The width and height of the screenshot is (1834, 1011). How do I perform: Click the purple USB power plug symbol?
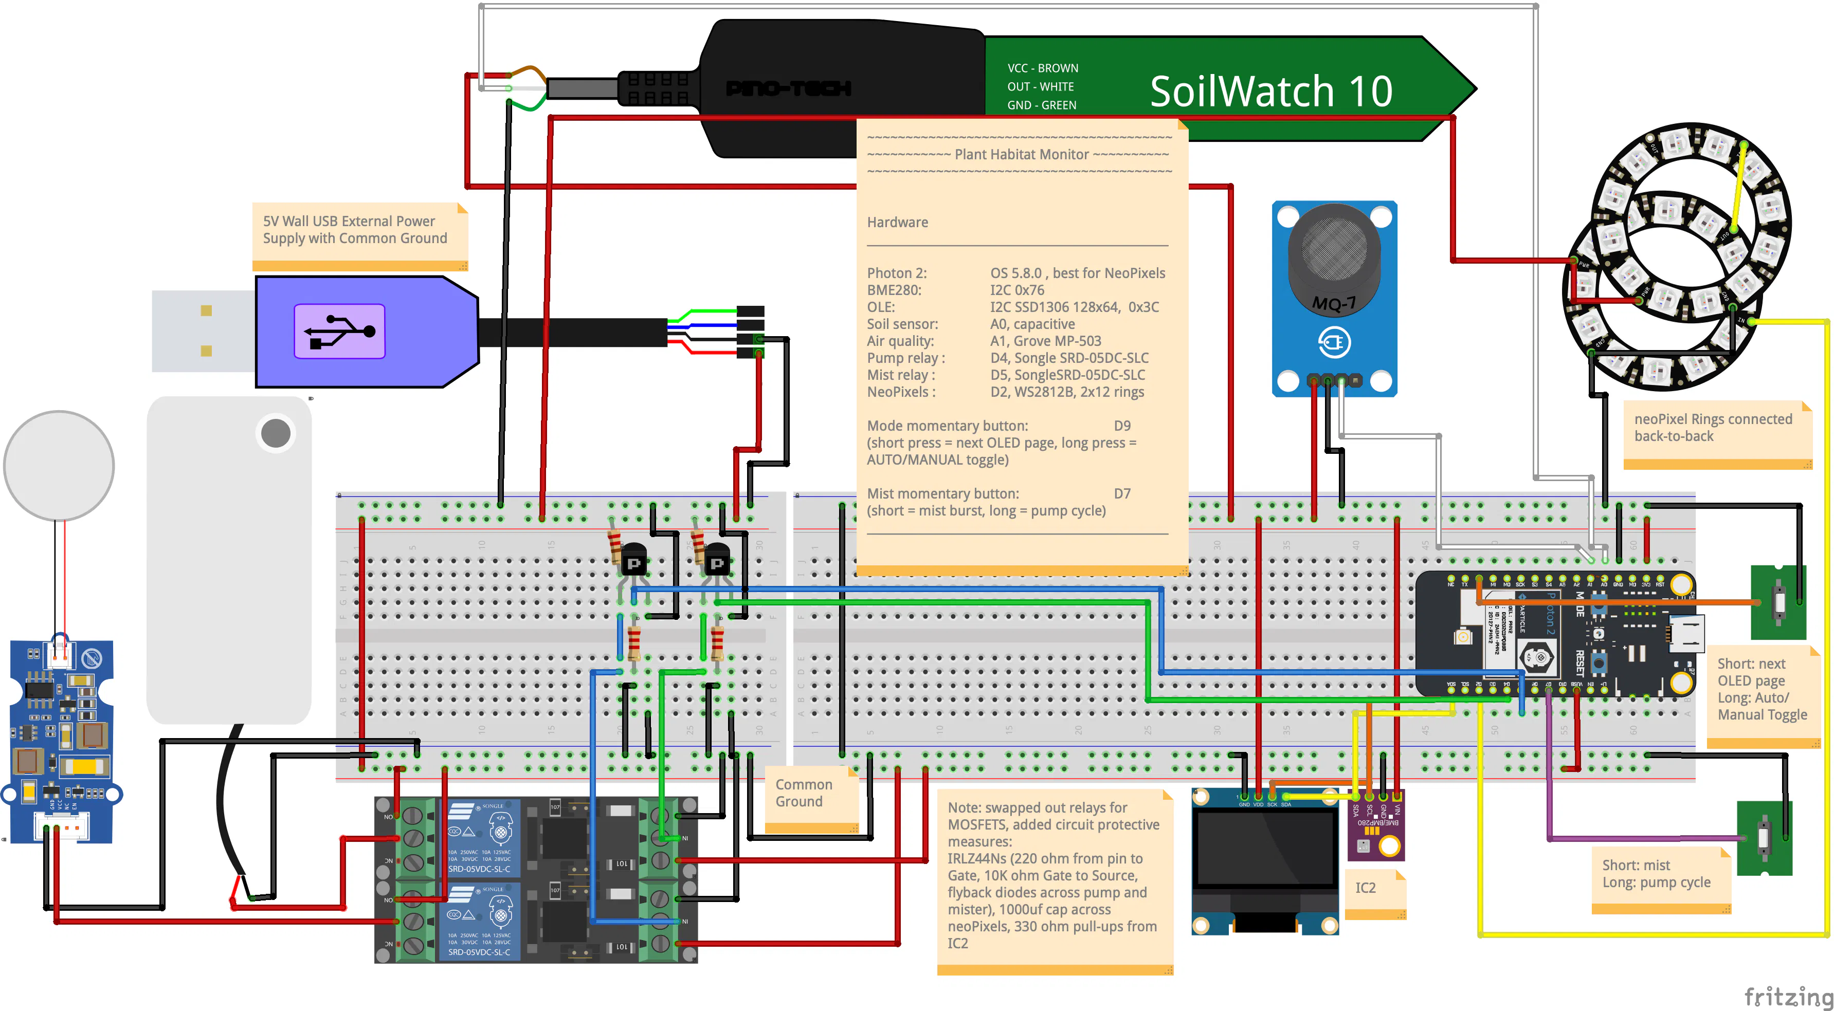tap(340, 332)
